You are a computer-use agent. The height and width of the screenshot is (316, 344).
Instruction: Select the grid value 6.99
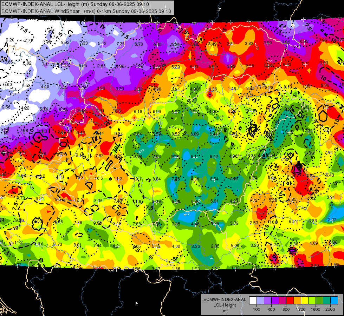(157, 112)
